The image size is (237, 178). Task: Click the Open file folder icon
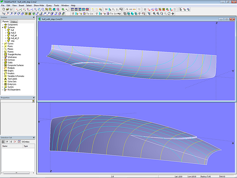pyautogui.click(x=7, y=9)
